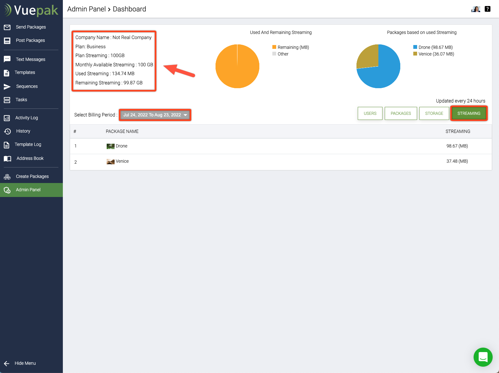The height and width of the screenshot is (373, 499).
Task: Switch to the USERS view
Action: 370,114
